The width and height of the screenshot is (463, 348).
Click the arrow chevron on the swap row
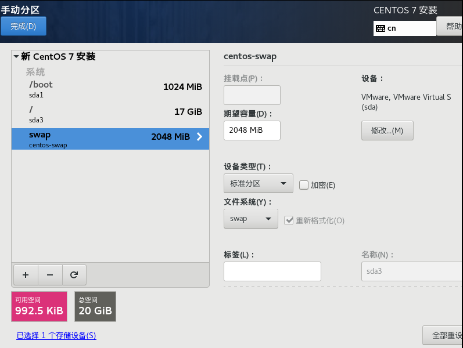click(200, 136)
